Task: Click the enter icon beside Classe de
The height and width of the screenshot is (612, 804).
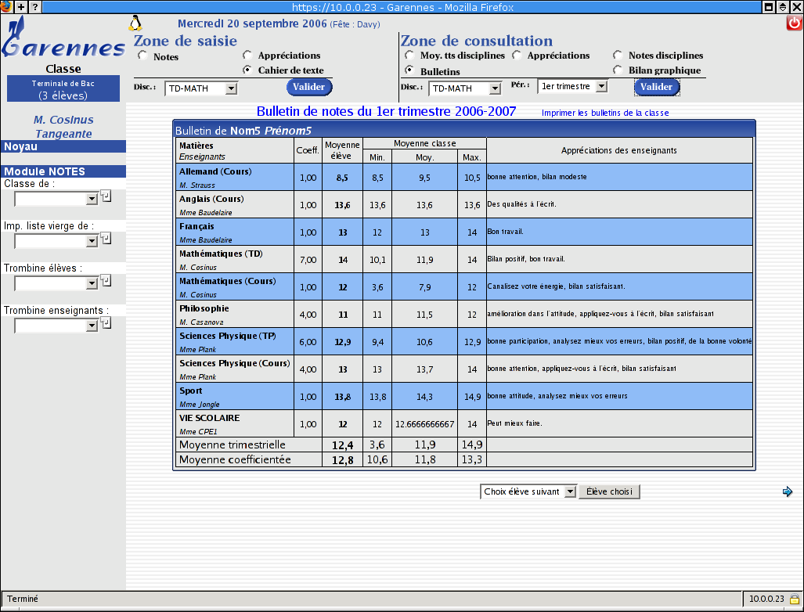Action: (106, 196)
